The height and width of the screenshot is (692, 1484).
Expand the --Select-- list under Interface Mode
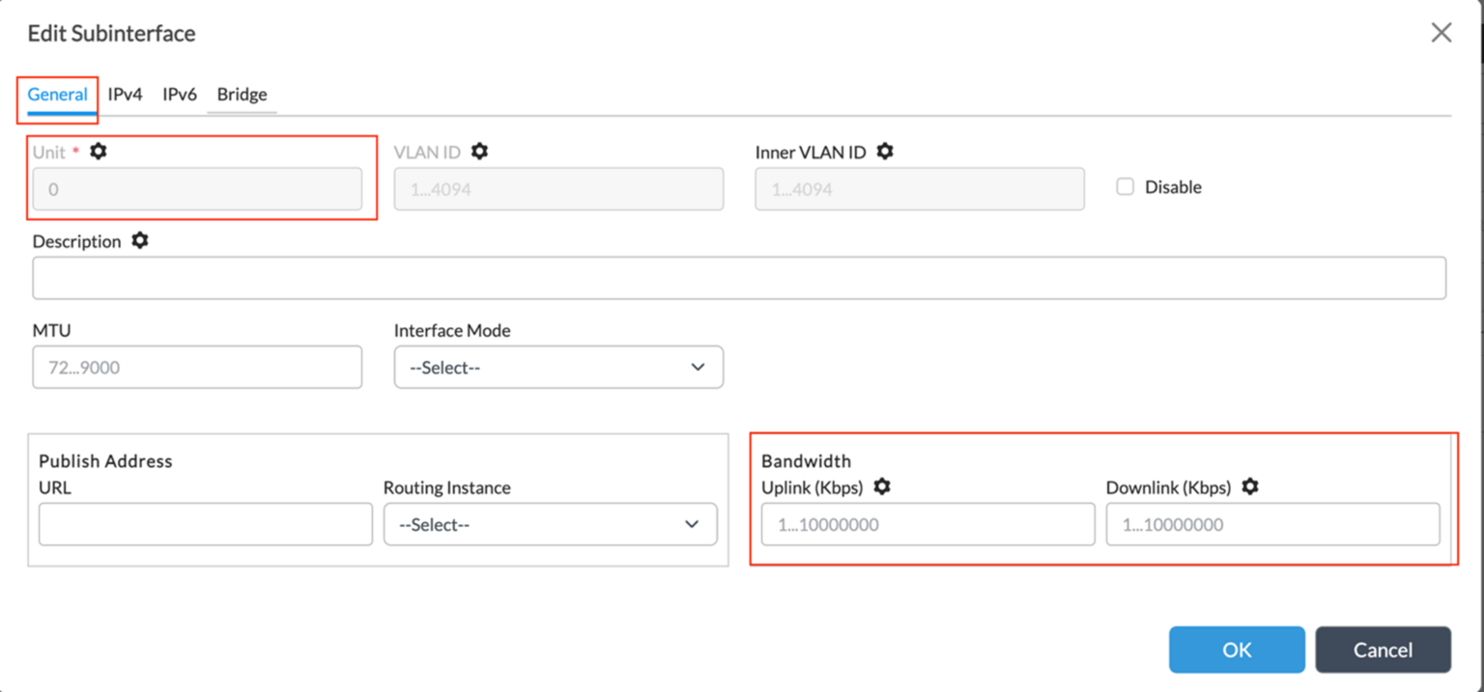[558, 367]
